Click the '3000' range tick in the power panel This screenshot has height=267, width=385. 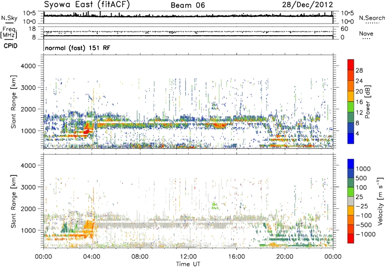(28, 88)
